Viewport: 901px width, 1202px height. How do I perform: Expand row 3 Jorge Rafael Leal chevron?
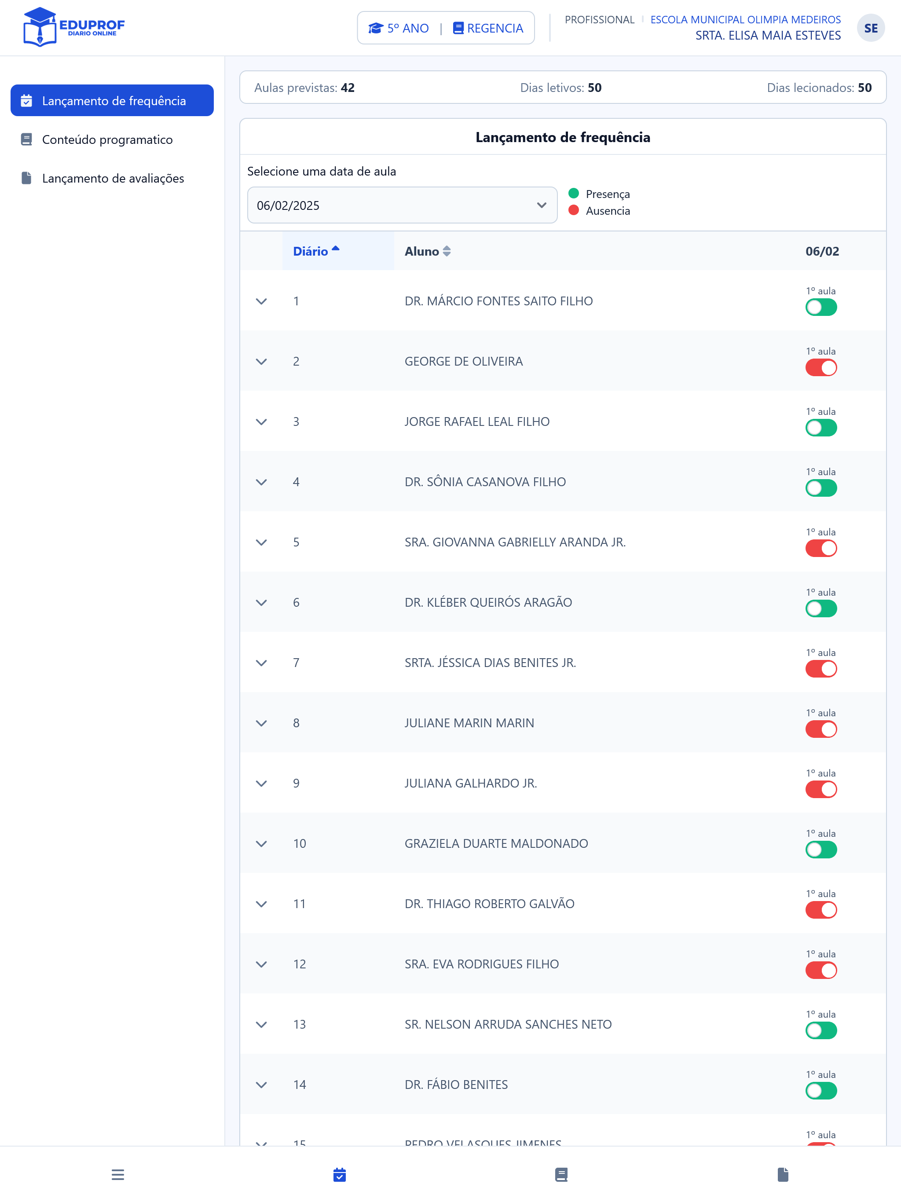(261, 421)
